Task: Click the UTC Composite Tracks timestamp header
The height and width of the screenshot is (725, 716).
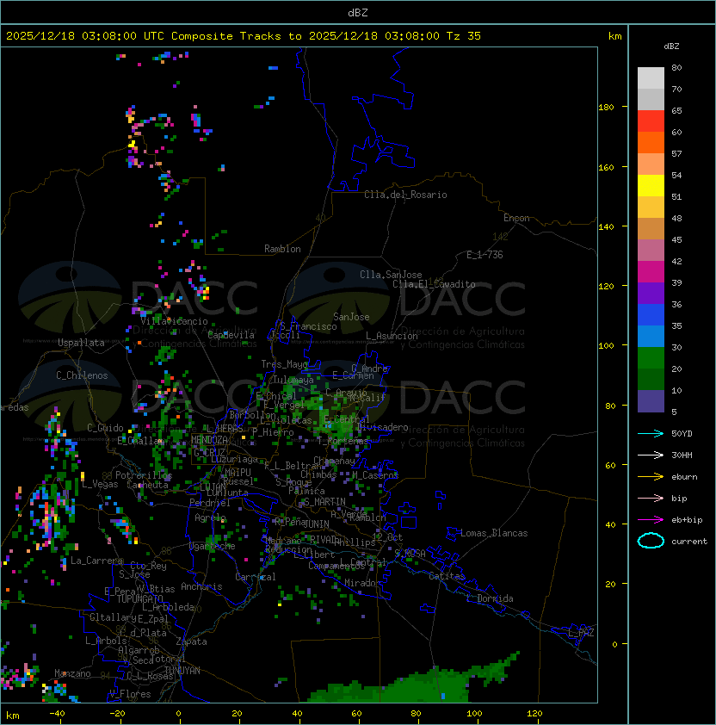Action: click(244, 36)
